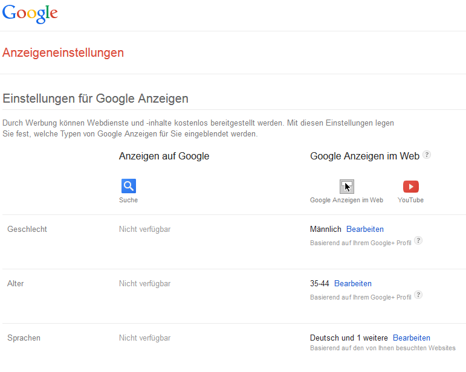The height and width of the screenshot is (372, 466).
Task: Click the Sprachen row label
Action: coord(24,338)
